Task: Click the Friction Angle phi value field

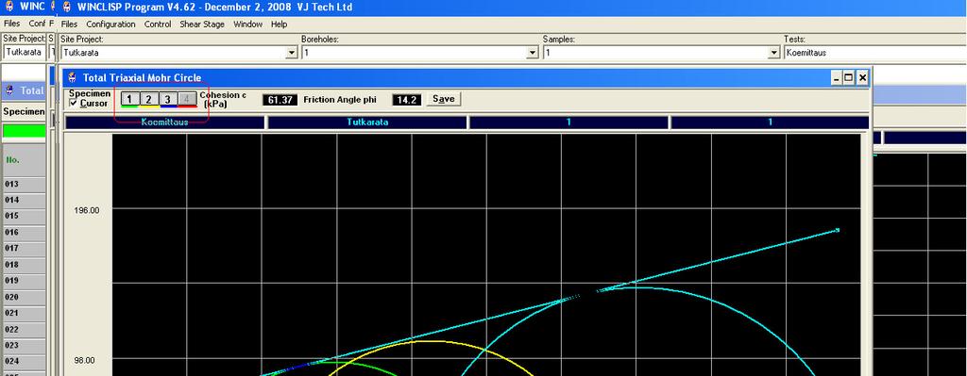Action: (x=406, y=100)
